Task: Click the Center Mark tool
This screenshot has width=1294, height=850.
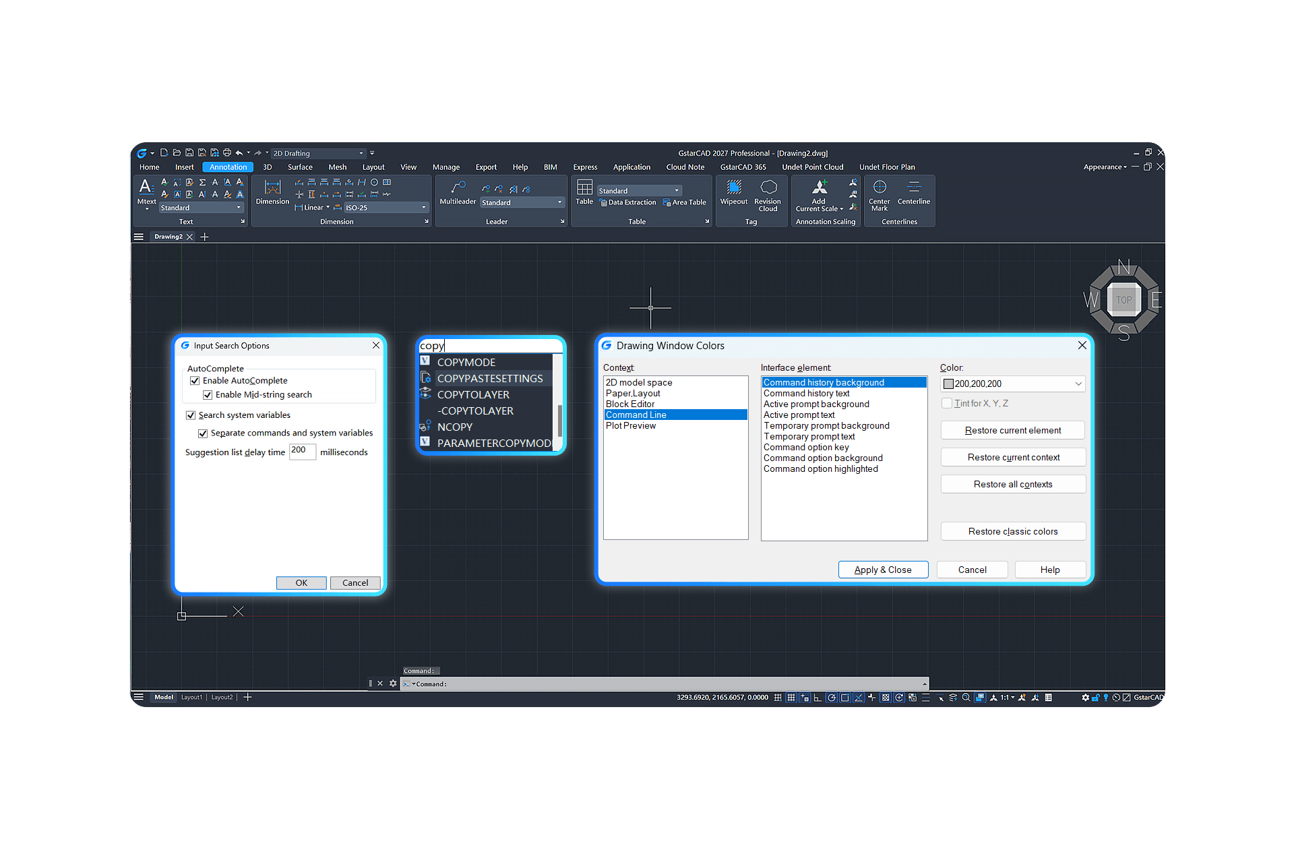Action: pos(879,195)
